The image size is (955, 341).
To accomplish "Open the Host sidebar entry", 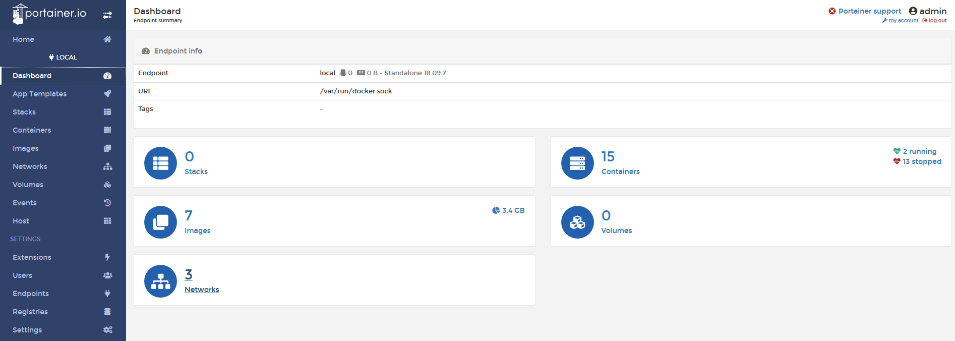I will (63, 221).
